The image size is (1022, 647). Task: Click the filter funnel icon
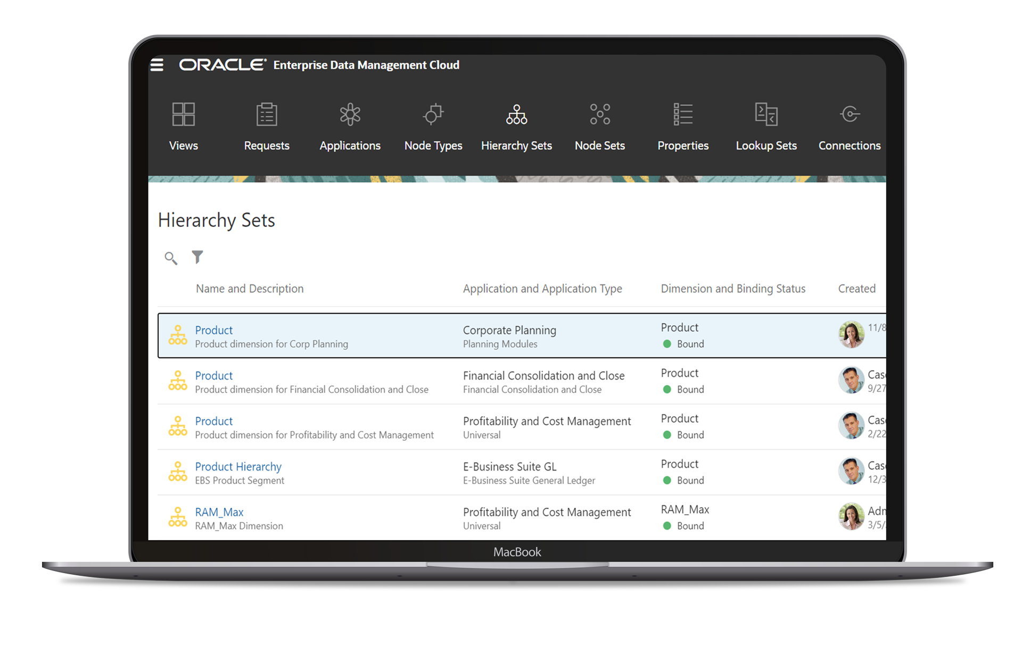click(x=197, y=257)
